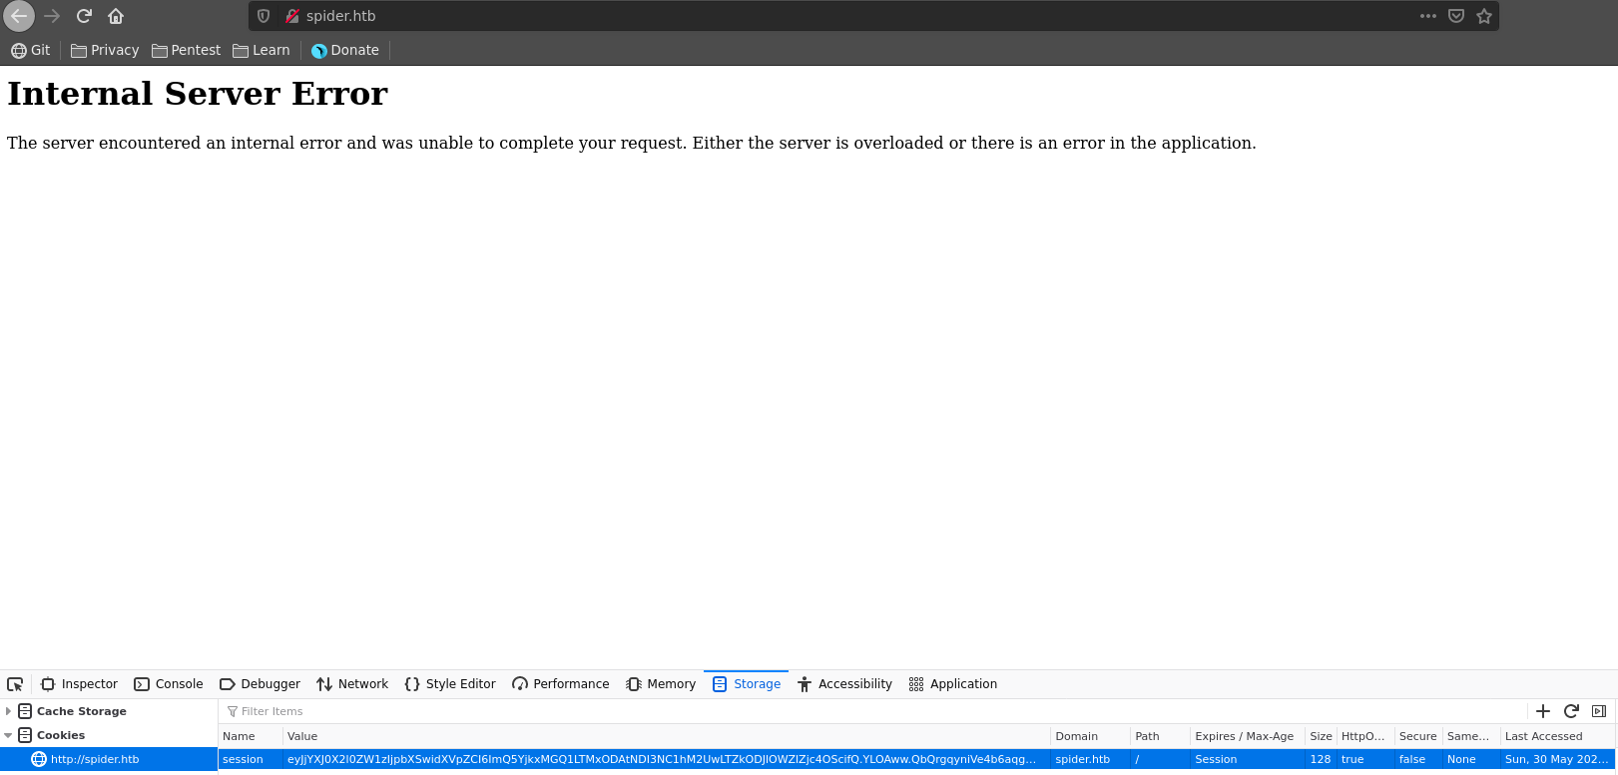Collapse the Cookies tree node
Viewport: 1618px width, 775px height.
point(9,735)
